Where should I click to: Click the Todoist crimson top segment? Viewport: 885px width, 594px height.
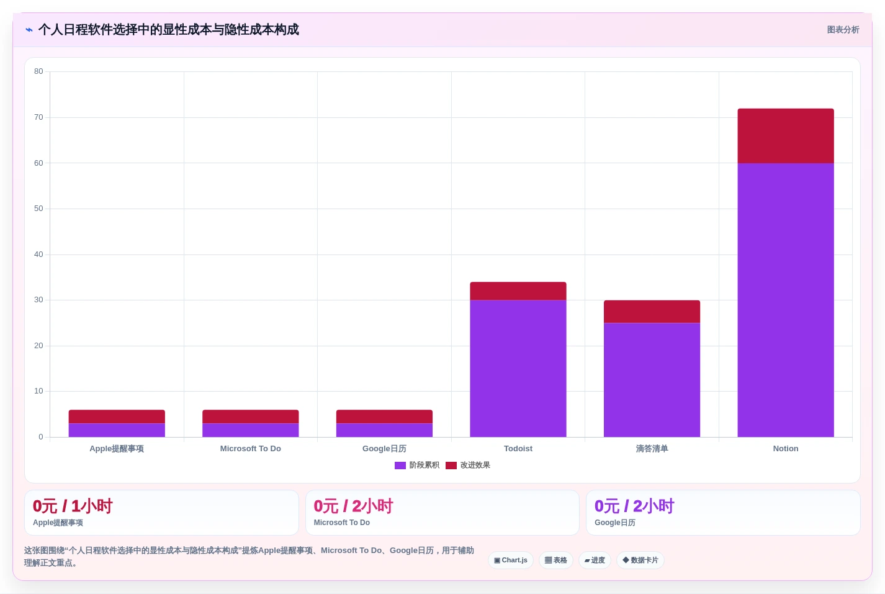tap(518, 291)
